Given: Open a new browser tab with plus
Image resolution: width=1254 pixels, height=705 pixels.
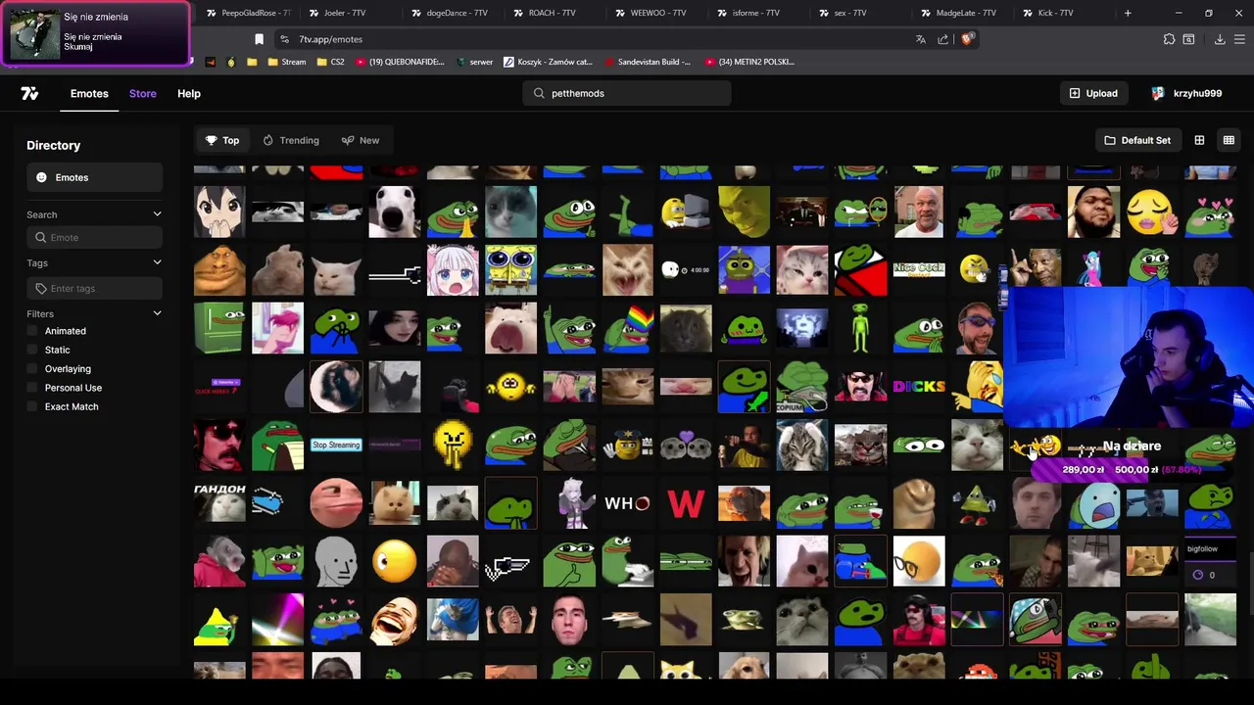Looking at the screenshot, I should (1128, 13).
